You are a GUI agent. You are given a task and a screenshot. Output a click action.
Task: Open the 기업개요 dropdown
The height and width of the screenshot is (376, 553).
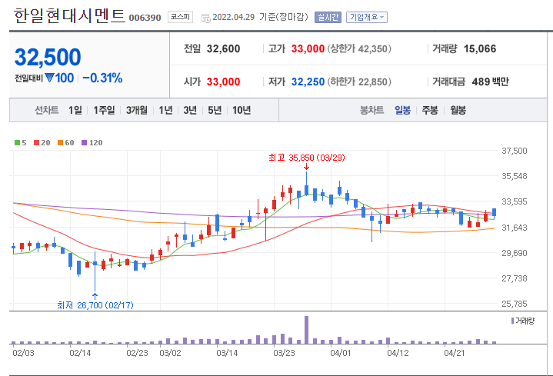(x=367, y=17)
